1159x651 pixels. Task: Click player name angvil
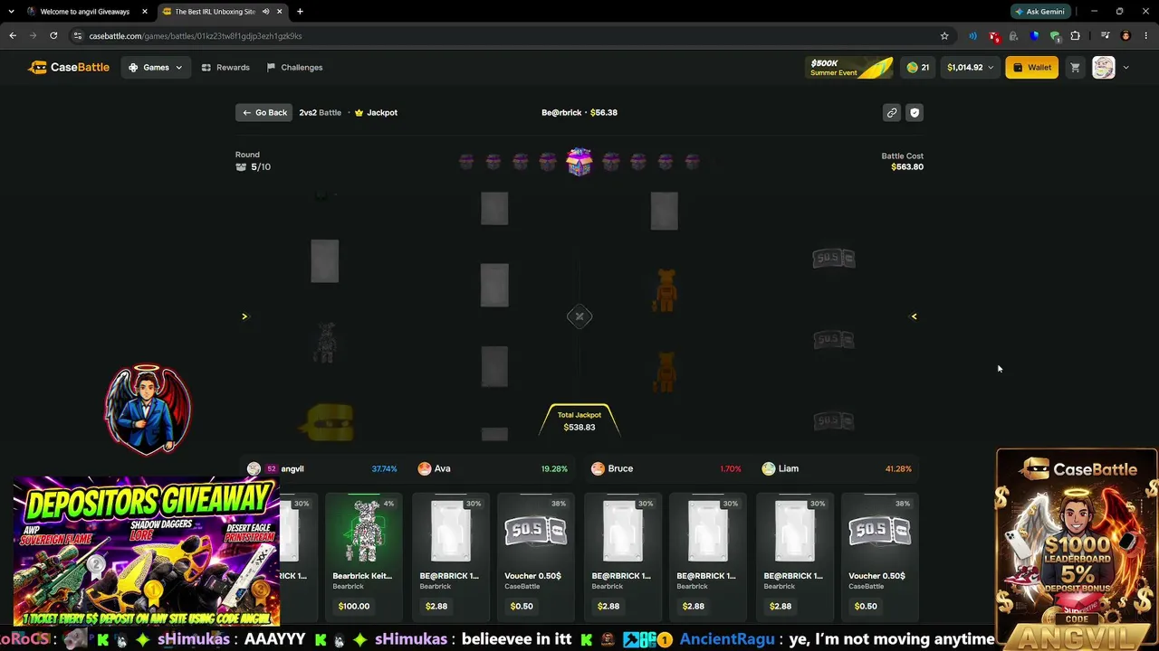(x=292, y=468)
